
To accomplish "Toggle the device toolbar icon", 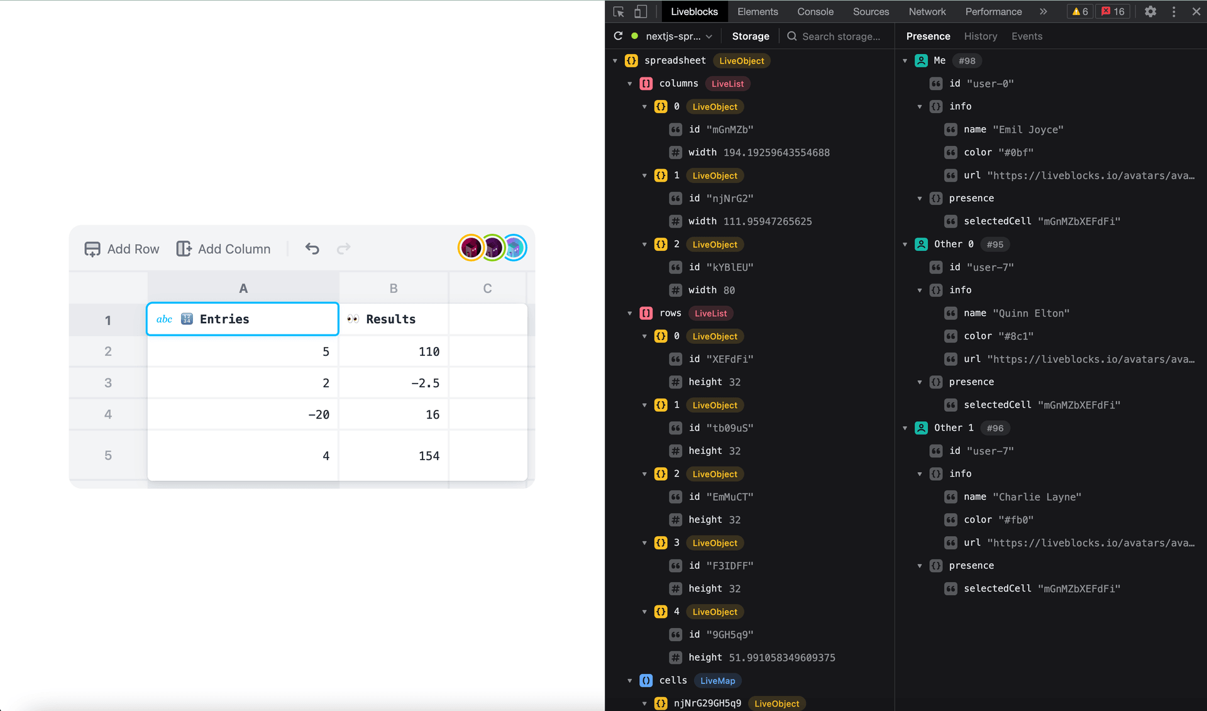I will 641,11.
